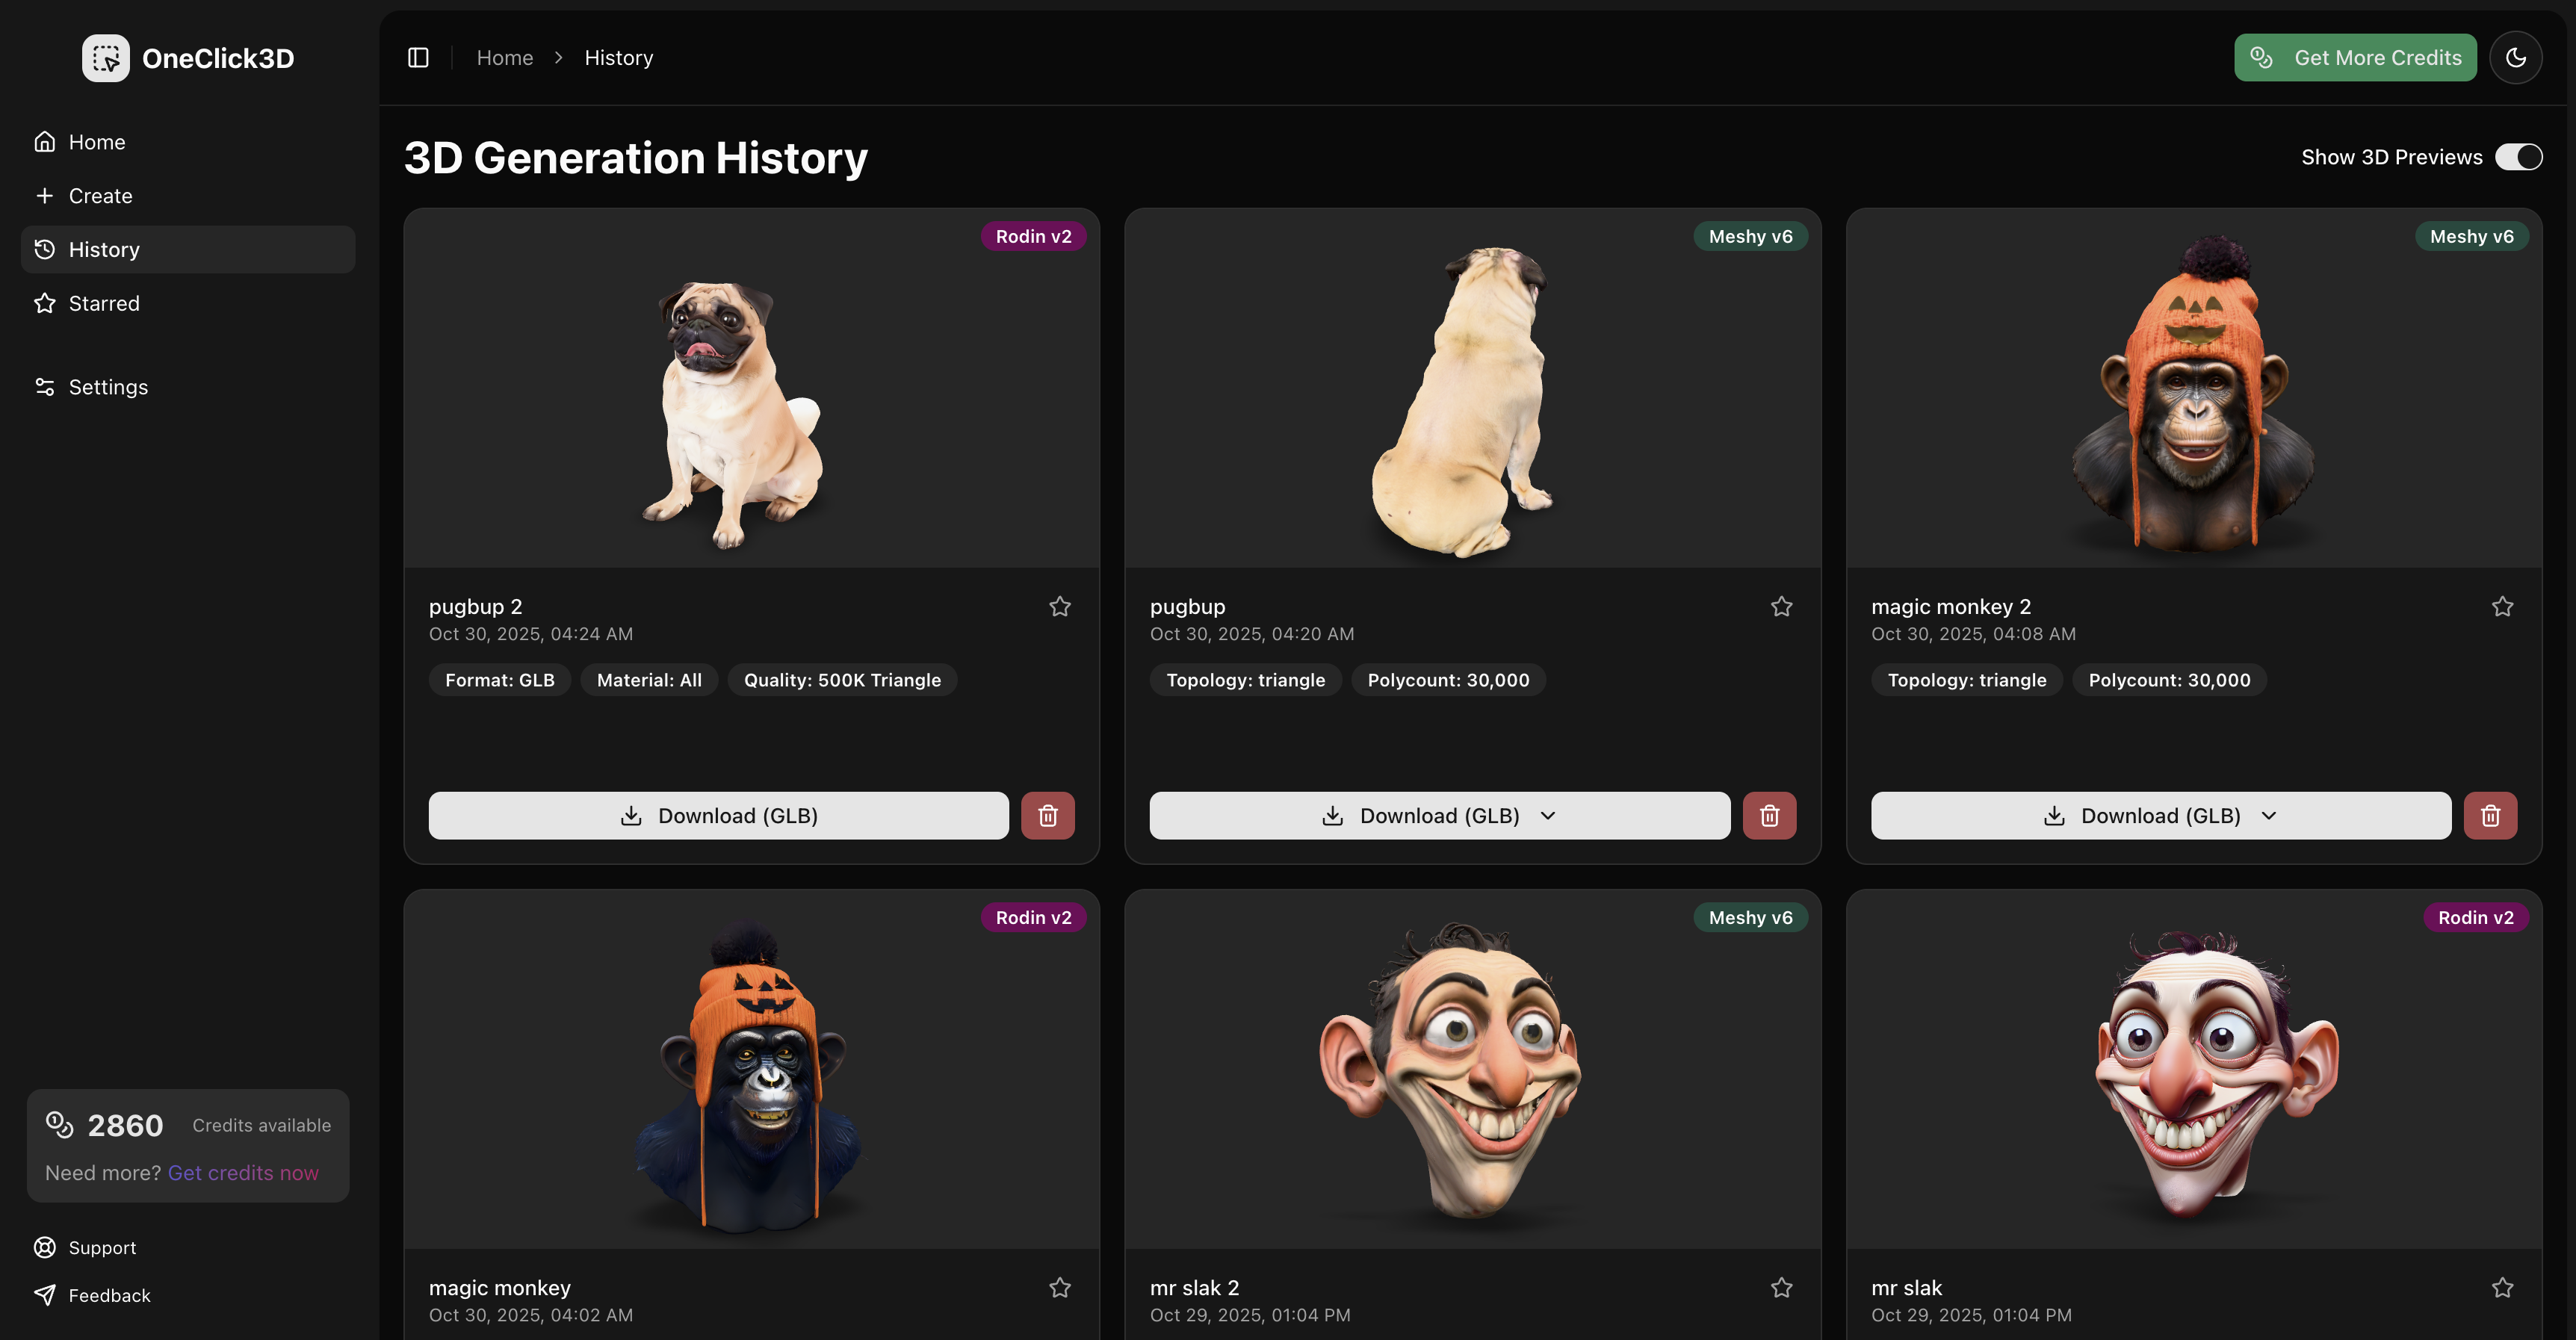The image size is (2576, 1340).
Task: Open download options for 'magic monkey 2'
Action: coord(2268,815)
